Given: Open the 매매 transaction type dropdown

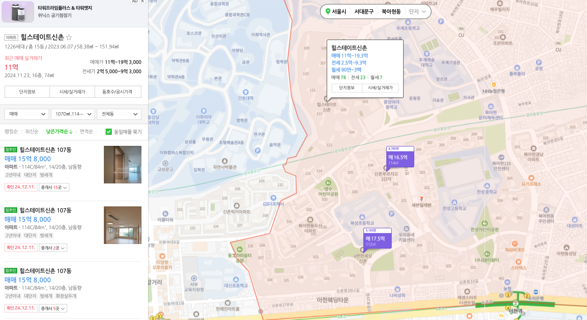Looking at the screenshot, I should [x=27, y=114].
